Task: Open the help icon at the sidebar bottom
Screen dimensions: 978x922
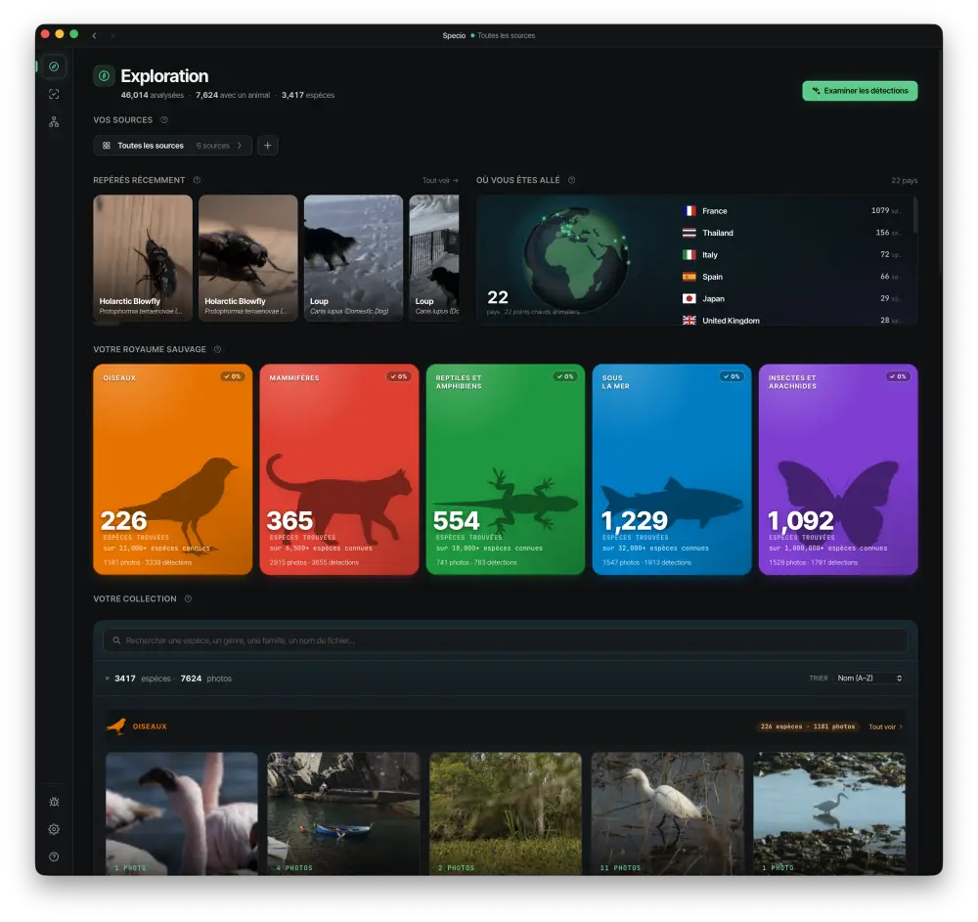Action: 54,857
